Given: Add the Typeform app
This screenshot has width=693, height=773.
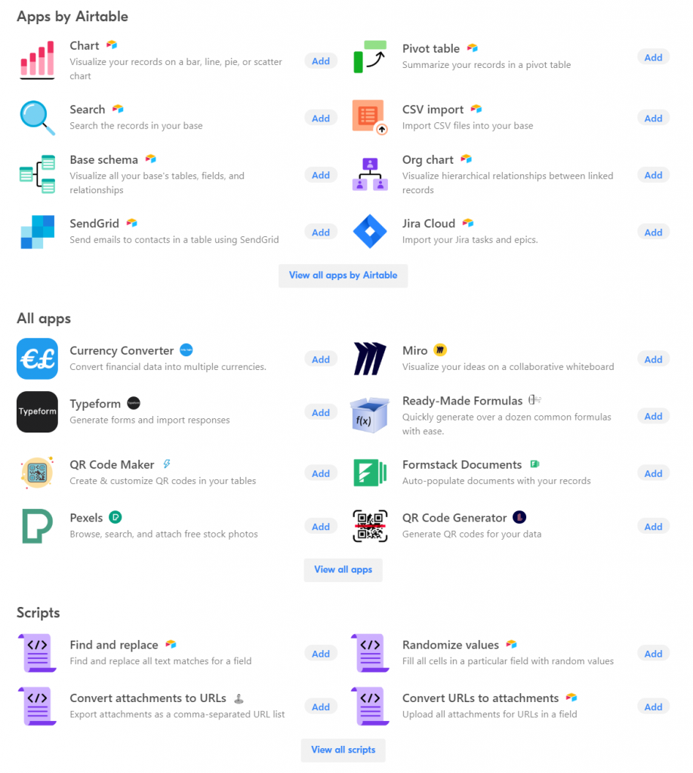Looking at the screenshot, I should [321, 413].
